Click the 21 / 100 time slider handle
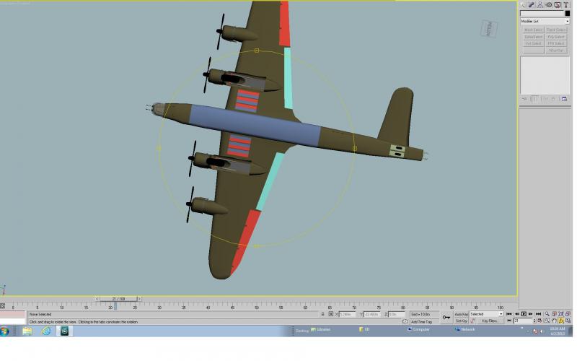The height and width of the screenshot is (361, 577). tap(118, 299)
